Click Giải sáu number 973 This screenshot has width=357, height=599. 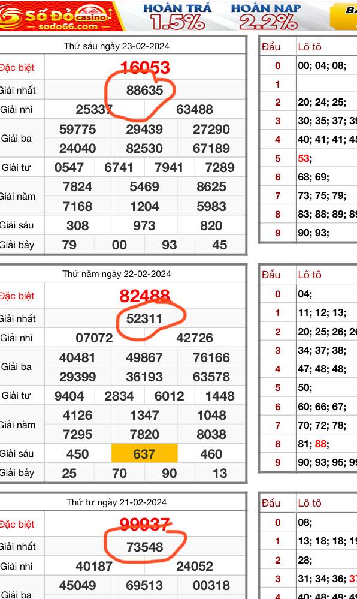[144, 226]
